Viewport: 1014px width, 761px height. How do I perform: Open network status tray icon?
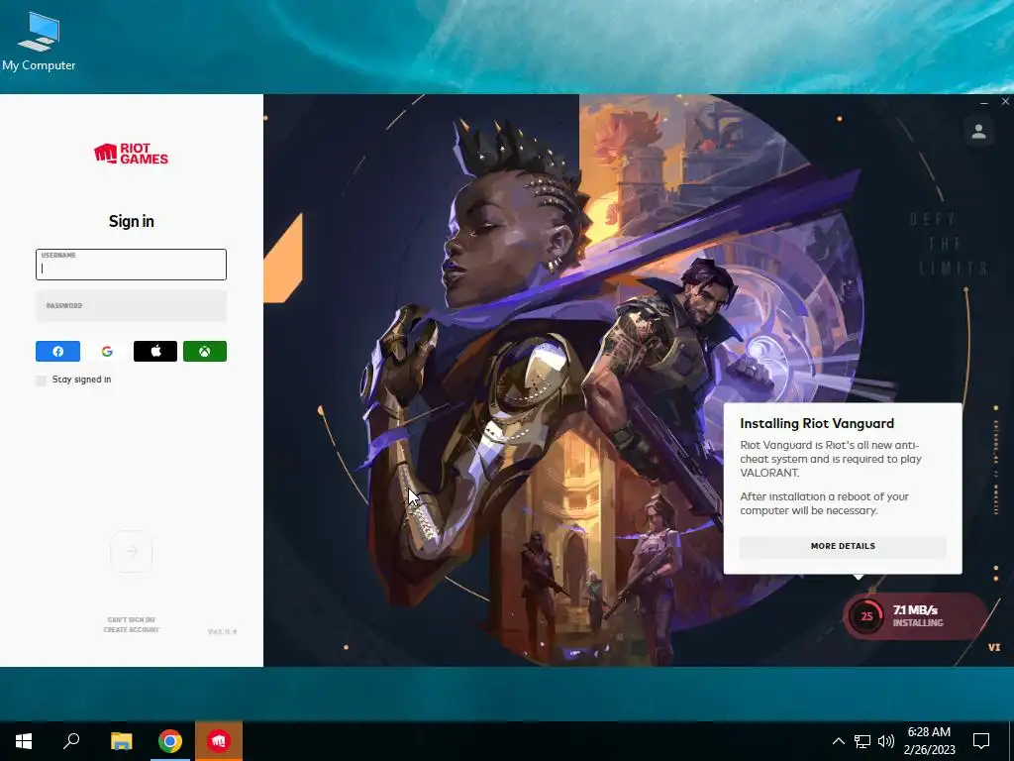click(x=862, y=741)
